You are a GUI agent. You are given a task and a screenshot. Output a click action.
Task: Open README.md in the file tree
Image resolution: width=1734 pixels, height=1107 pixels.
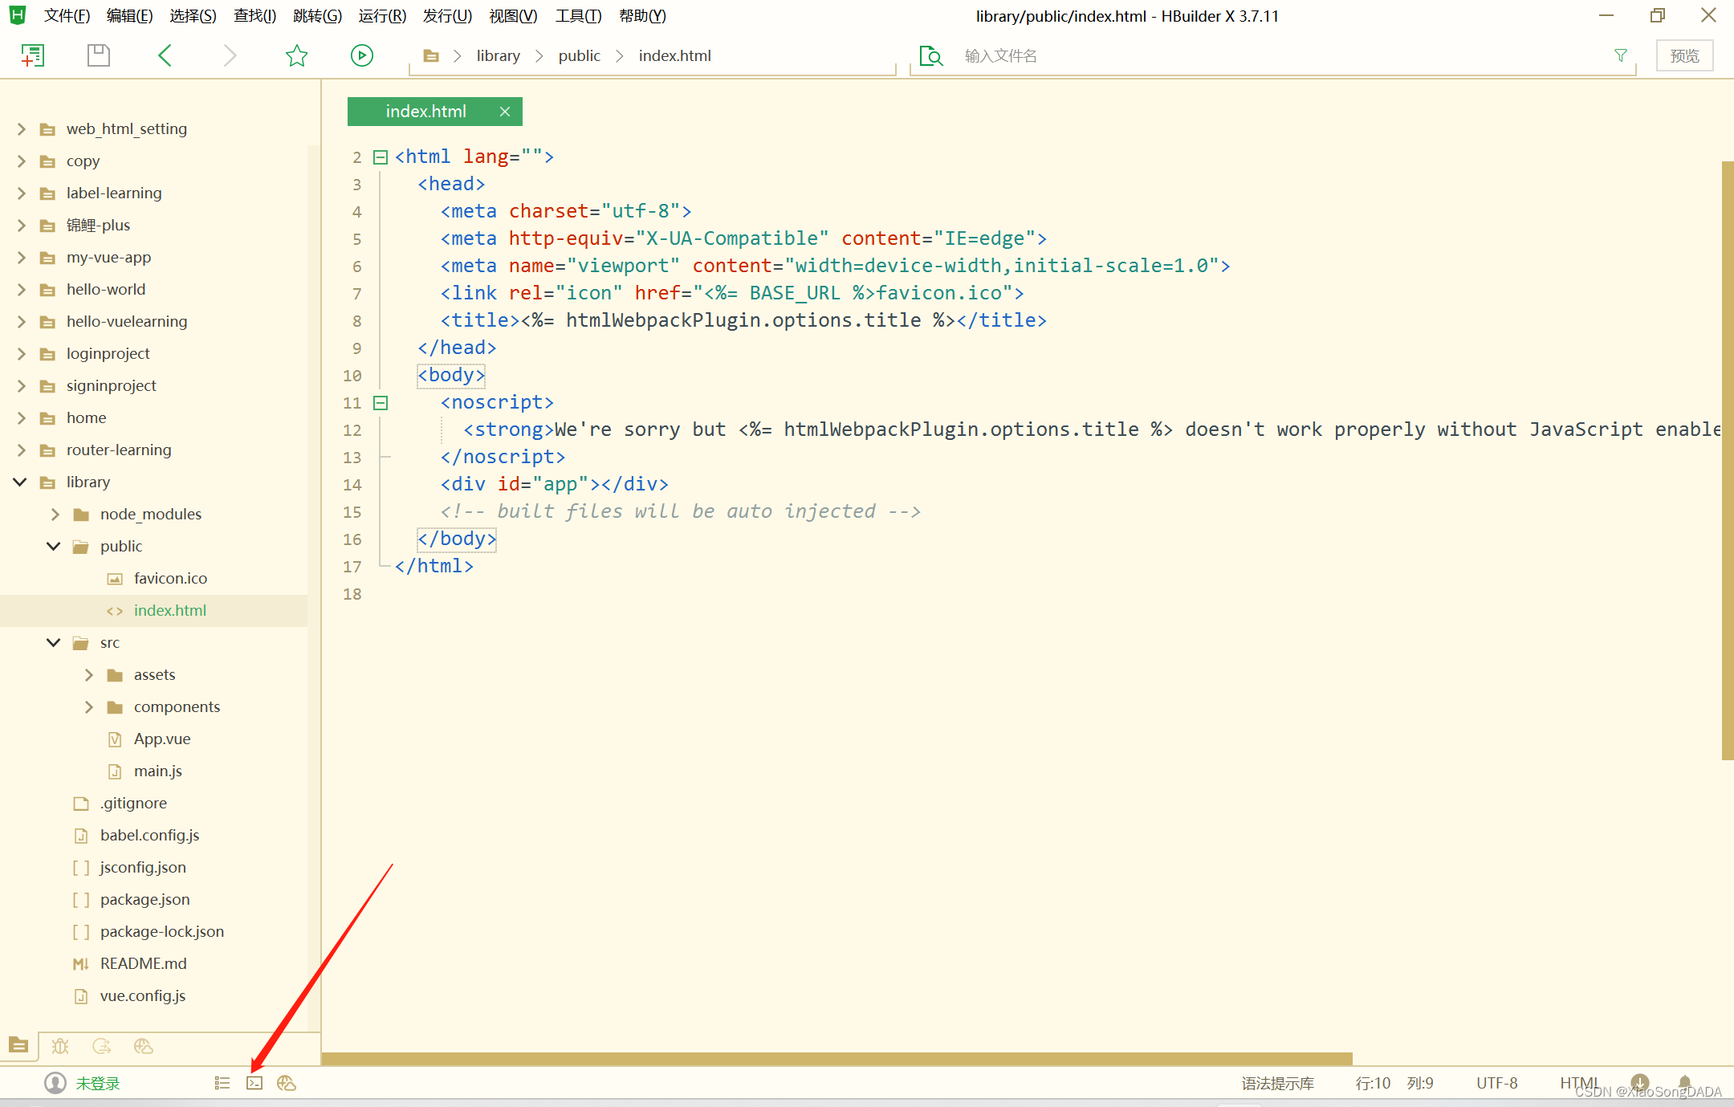tap(143, 963)
